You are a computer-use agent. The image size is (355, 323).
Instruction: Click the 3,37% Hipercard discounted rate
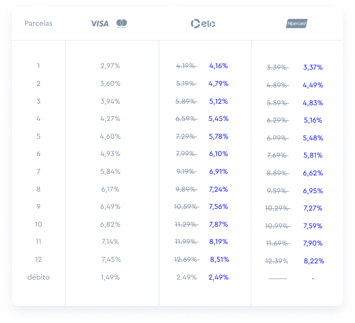(x=313, y=68)
